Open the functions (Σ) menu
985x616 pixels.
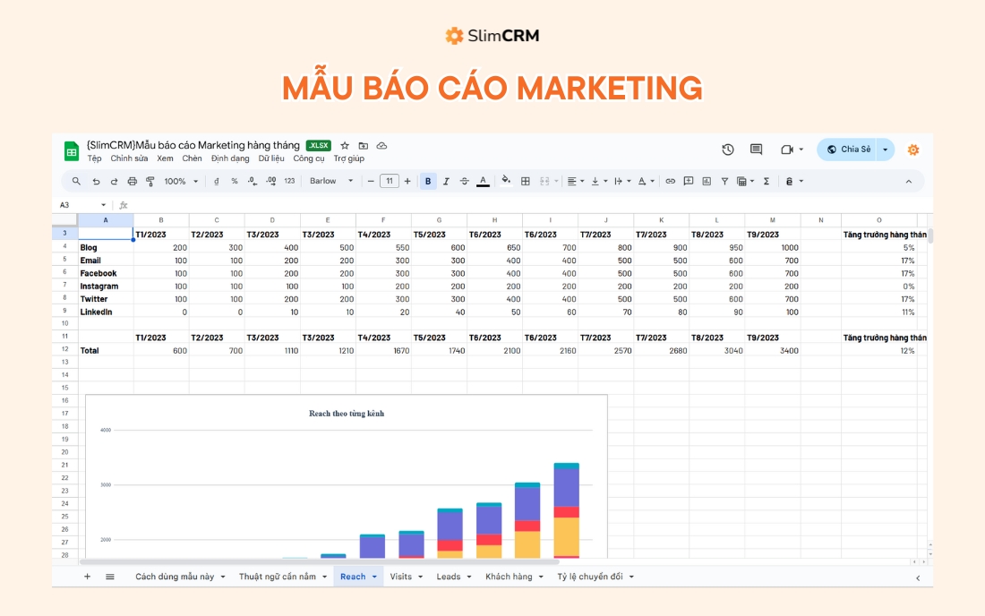767,181
